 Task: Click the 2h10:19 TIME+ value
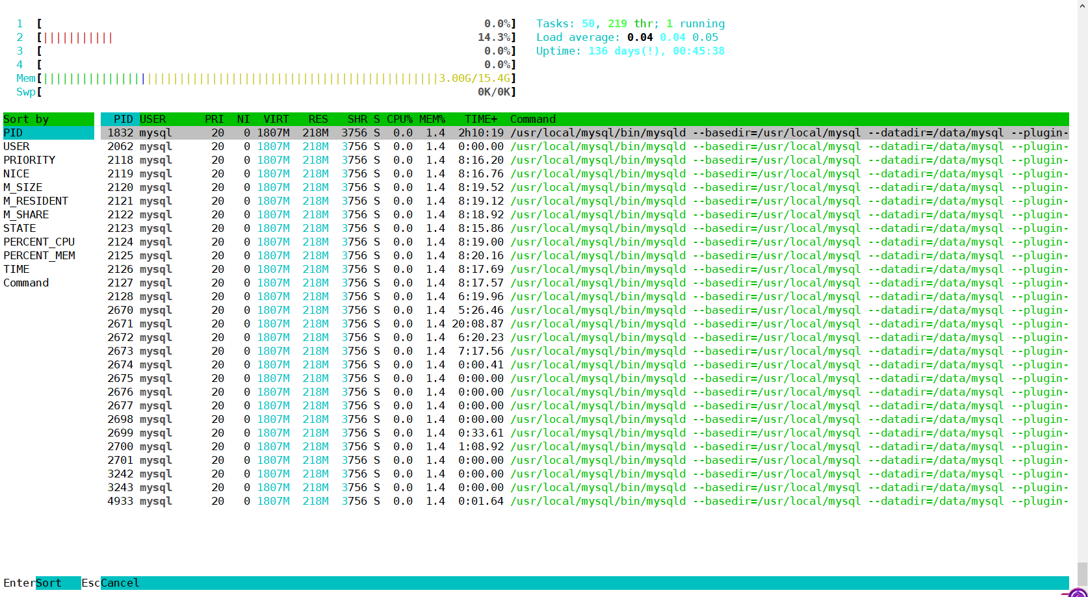point(481,133)
